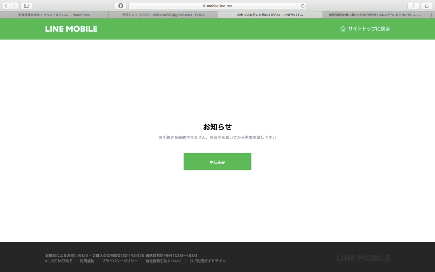Click the home icon beside サイトトップに戻る
This screenshot has height=272, width=435.
(x=343, y=29)
